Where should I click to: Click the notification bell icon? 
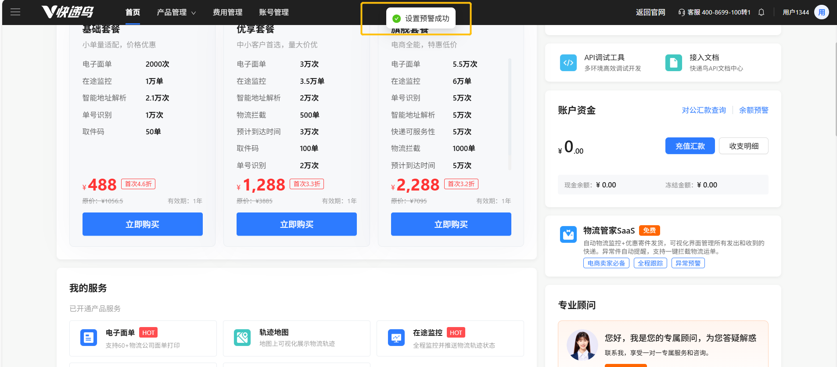coord(761,12)
